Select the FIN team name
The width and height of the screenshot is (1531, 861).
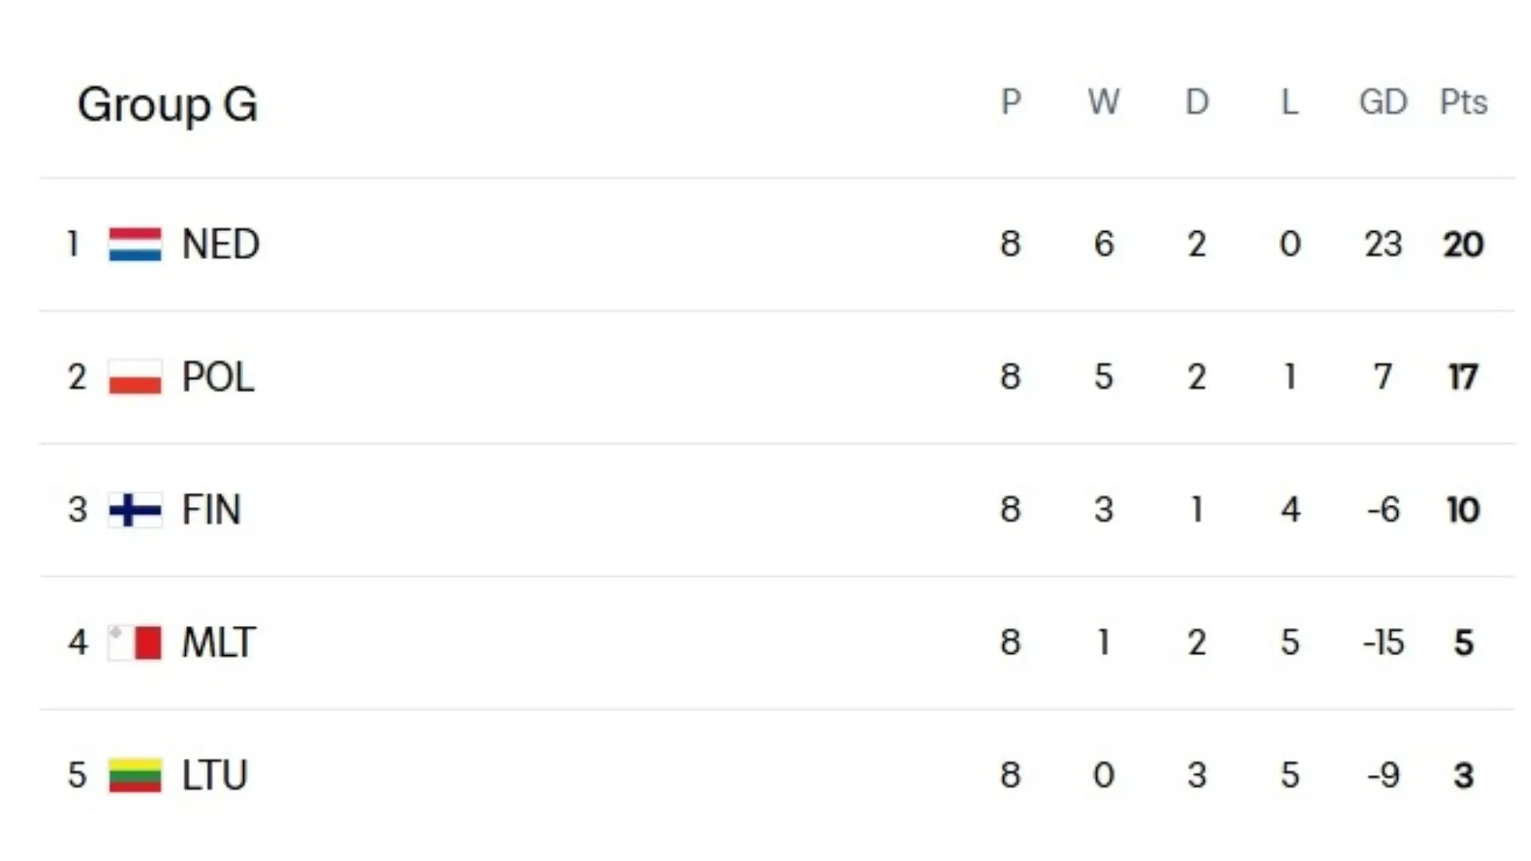[x=211, y=510]
